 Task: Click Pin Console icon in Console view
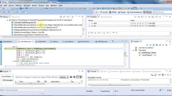(159, 75)
